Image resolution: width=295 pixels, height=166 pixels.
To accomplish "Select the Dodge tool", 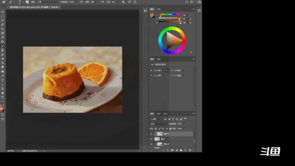I will 3,72.
